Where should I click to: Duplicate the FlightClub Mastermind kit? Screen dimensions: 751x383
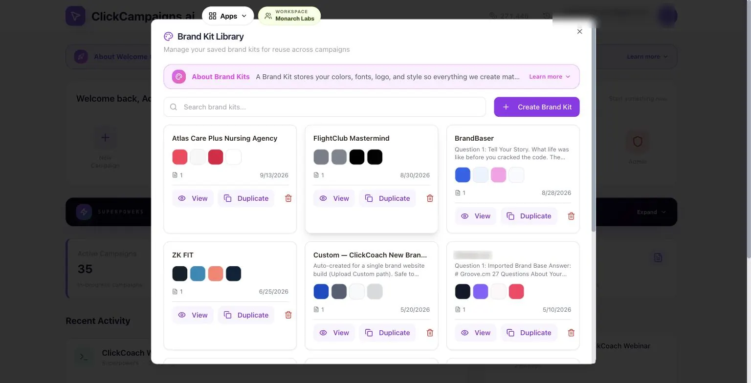tap(387, 198)
